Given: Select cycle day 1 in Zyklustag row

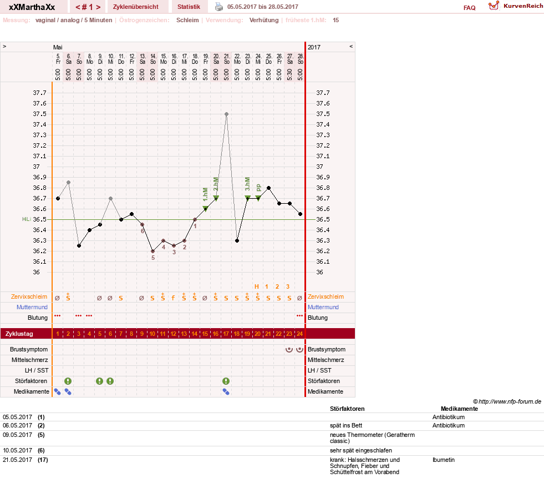Looking at the screenshot, I should 58,334.
